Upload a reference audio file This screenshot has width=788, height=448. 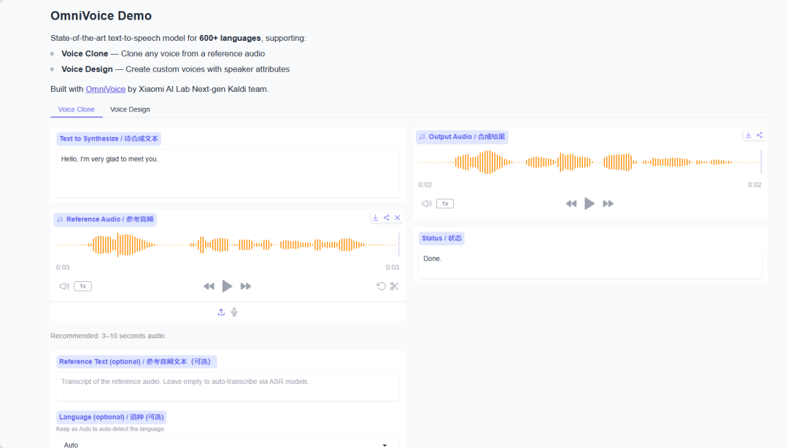point(221,312)
